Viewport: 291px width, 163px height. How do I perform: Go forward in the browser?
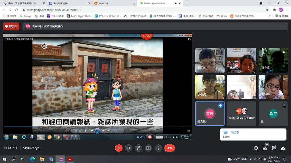pyautogui.click(x=10, y=10)
